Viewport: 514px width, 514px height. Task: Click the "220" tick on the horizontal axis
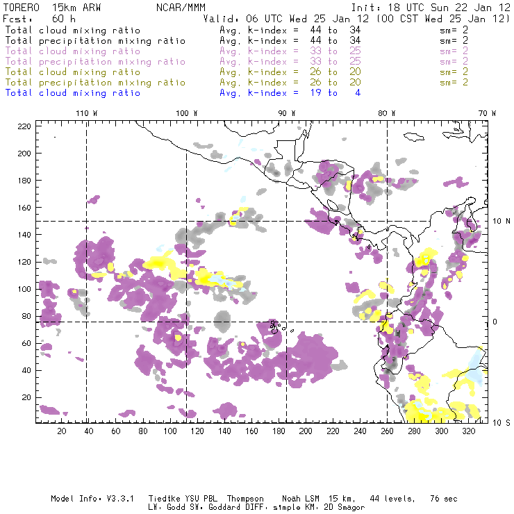(333, 431)
